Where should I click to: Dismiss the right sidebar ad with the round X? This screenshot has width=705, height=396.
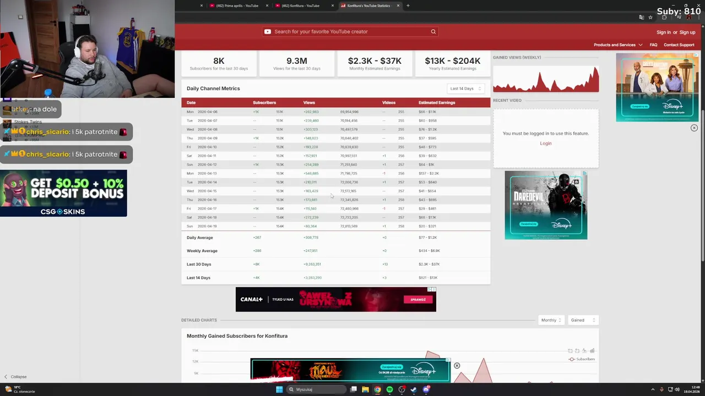694,128
